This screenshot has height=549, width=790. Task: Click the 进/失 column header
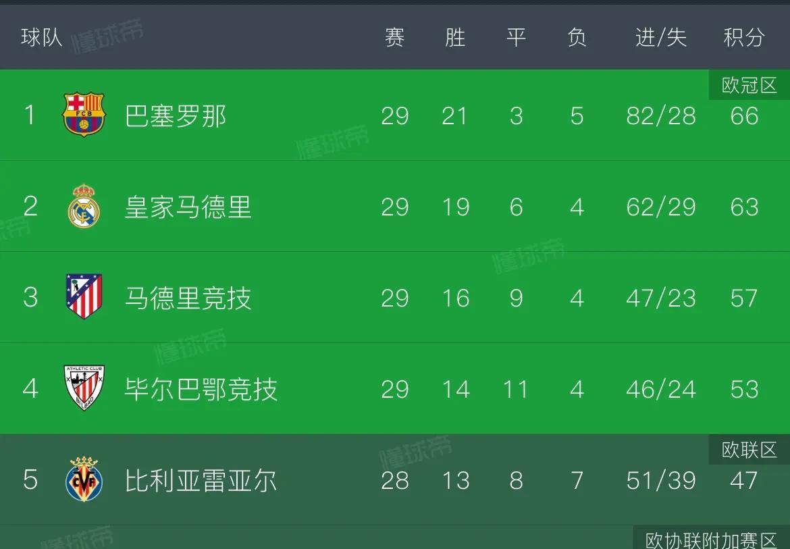click(x=661, y=37)
